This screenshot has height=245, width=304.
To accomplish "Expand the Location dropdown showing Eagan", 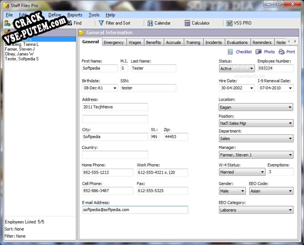I will pos(256,107).
